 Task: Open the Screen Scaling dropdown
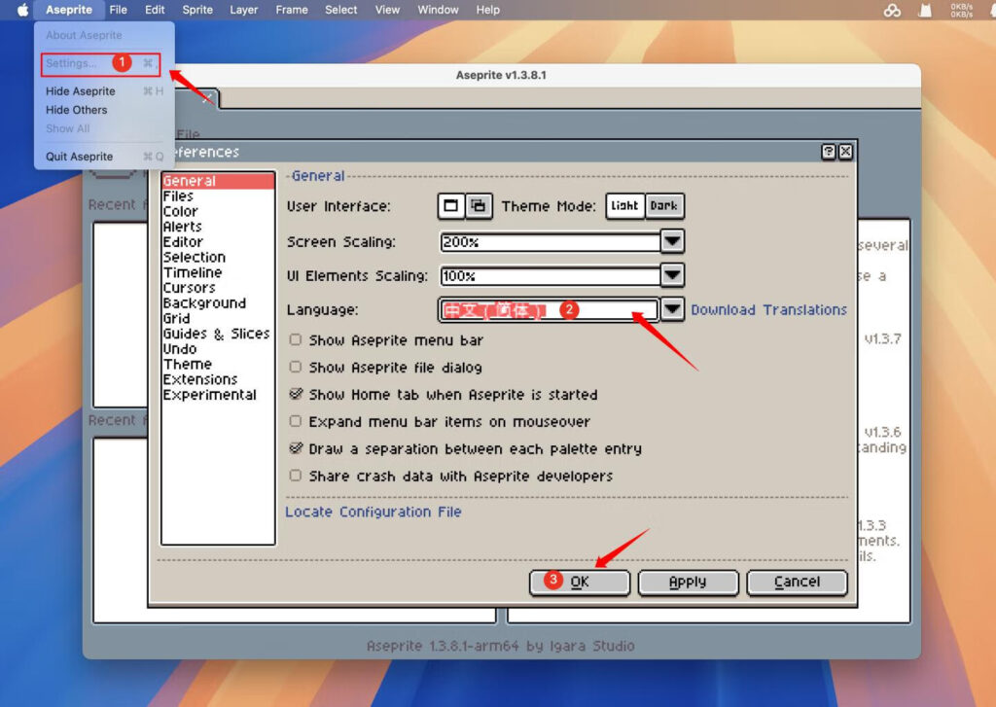[x=671, y=241]
